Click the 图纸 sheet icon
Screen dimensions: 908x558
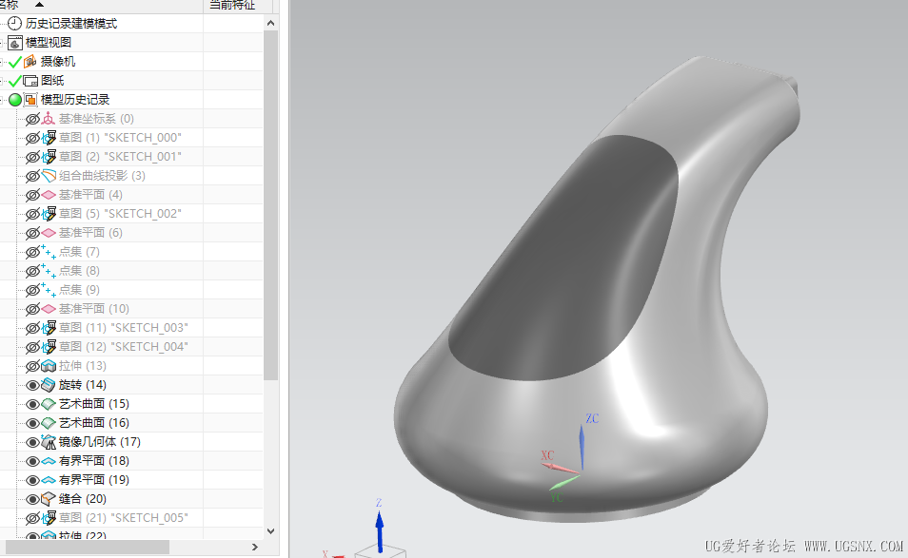[30, 81]
